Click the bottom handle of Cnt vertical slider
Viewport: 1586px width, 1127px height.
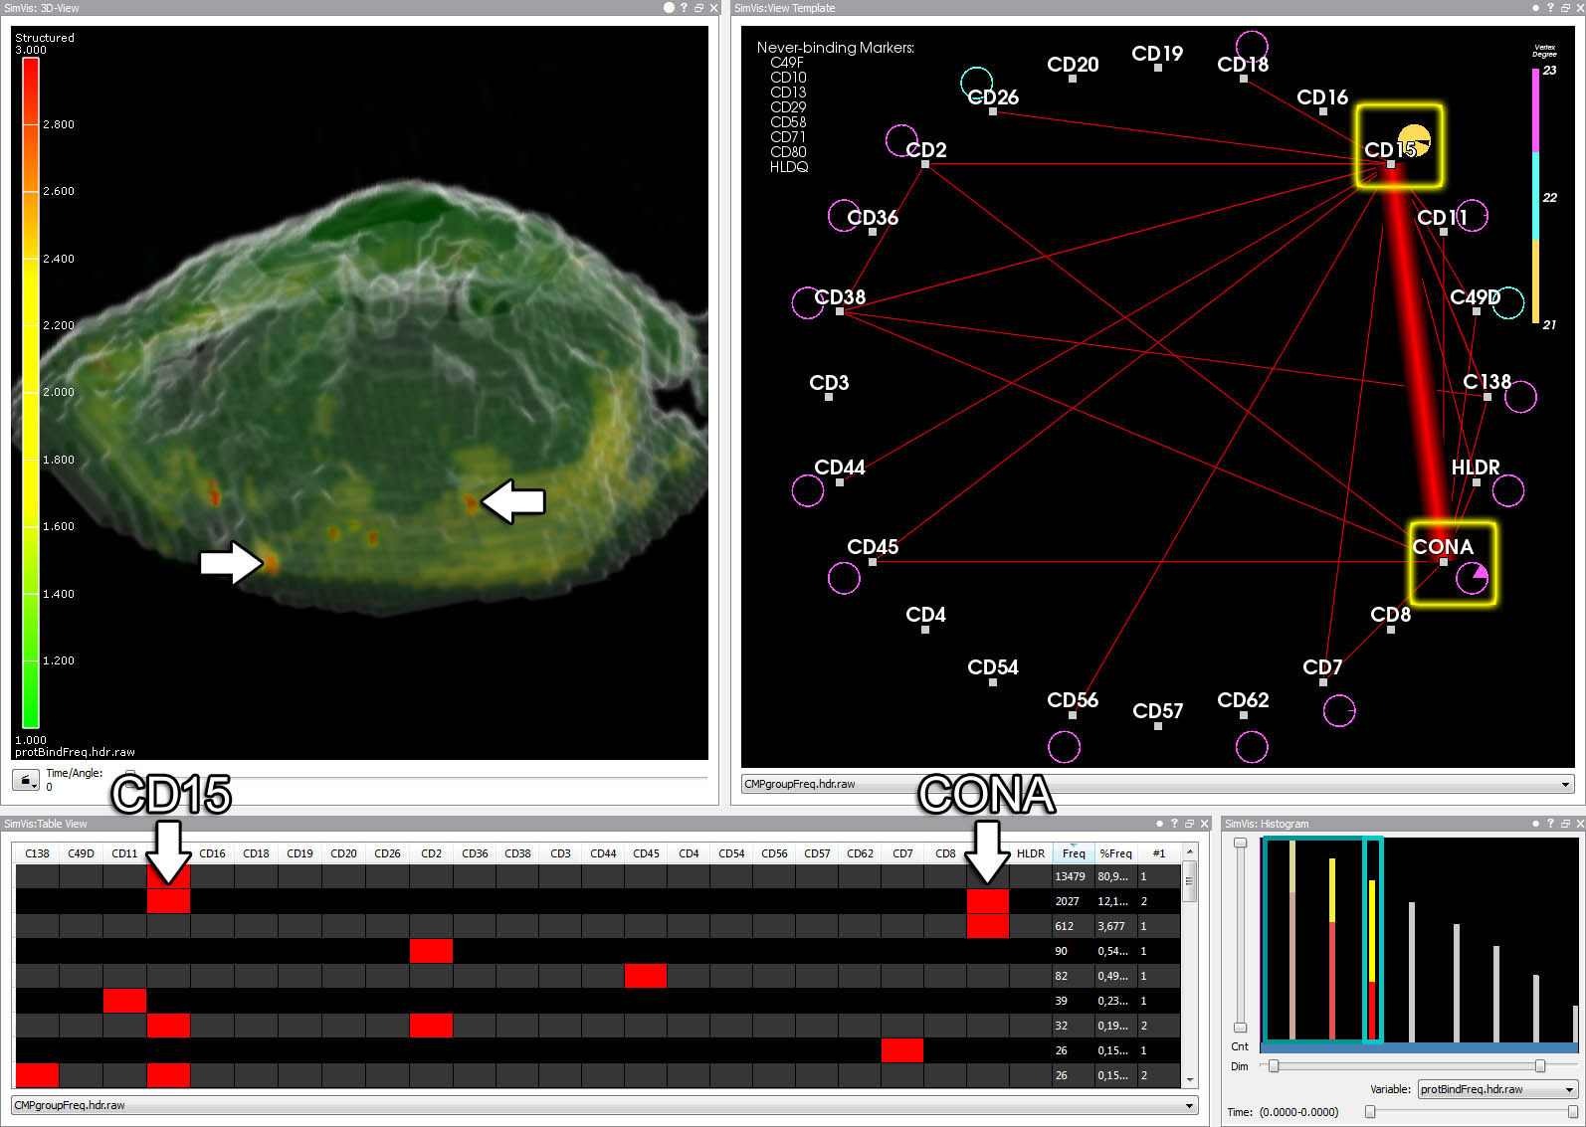point(1240,1028)
